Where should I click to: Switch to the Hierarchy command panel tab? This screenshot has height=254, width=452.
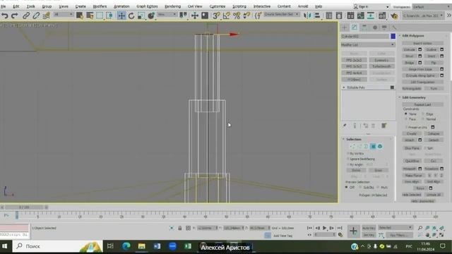coord(364,28)
